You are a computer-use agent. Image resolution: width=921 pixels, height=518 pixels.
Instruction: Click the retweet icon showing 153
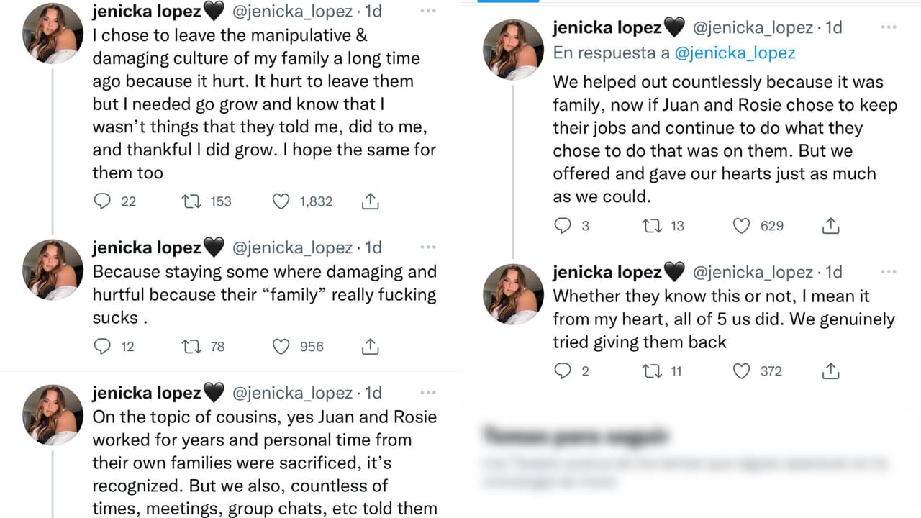coord(191,201)
